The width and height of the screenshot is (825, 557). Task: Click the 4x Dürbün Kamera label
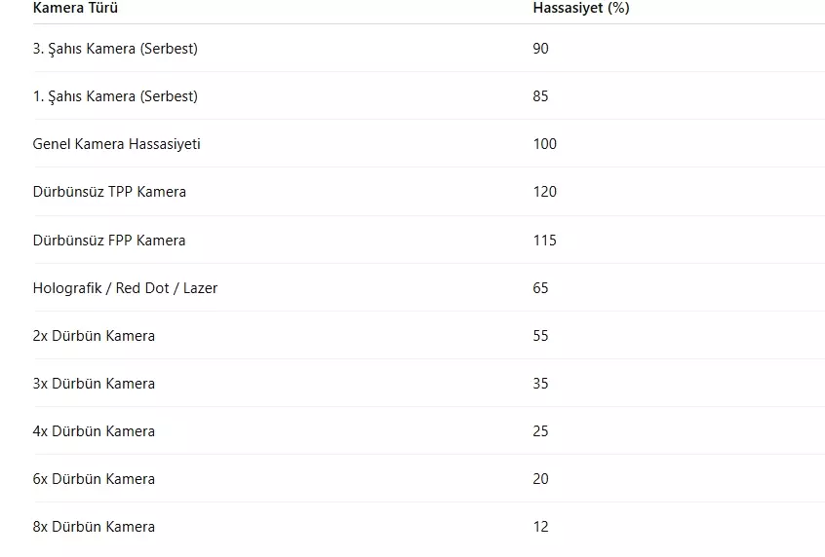94,431
